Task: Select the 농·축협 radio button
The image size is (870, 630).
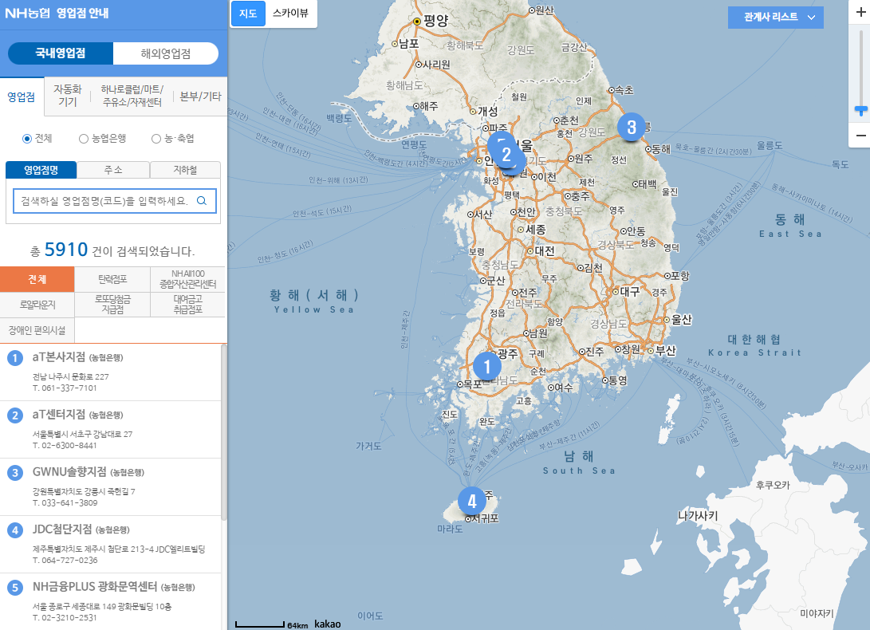Action: pos(156,139)
